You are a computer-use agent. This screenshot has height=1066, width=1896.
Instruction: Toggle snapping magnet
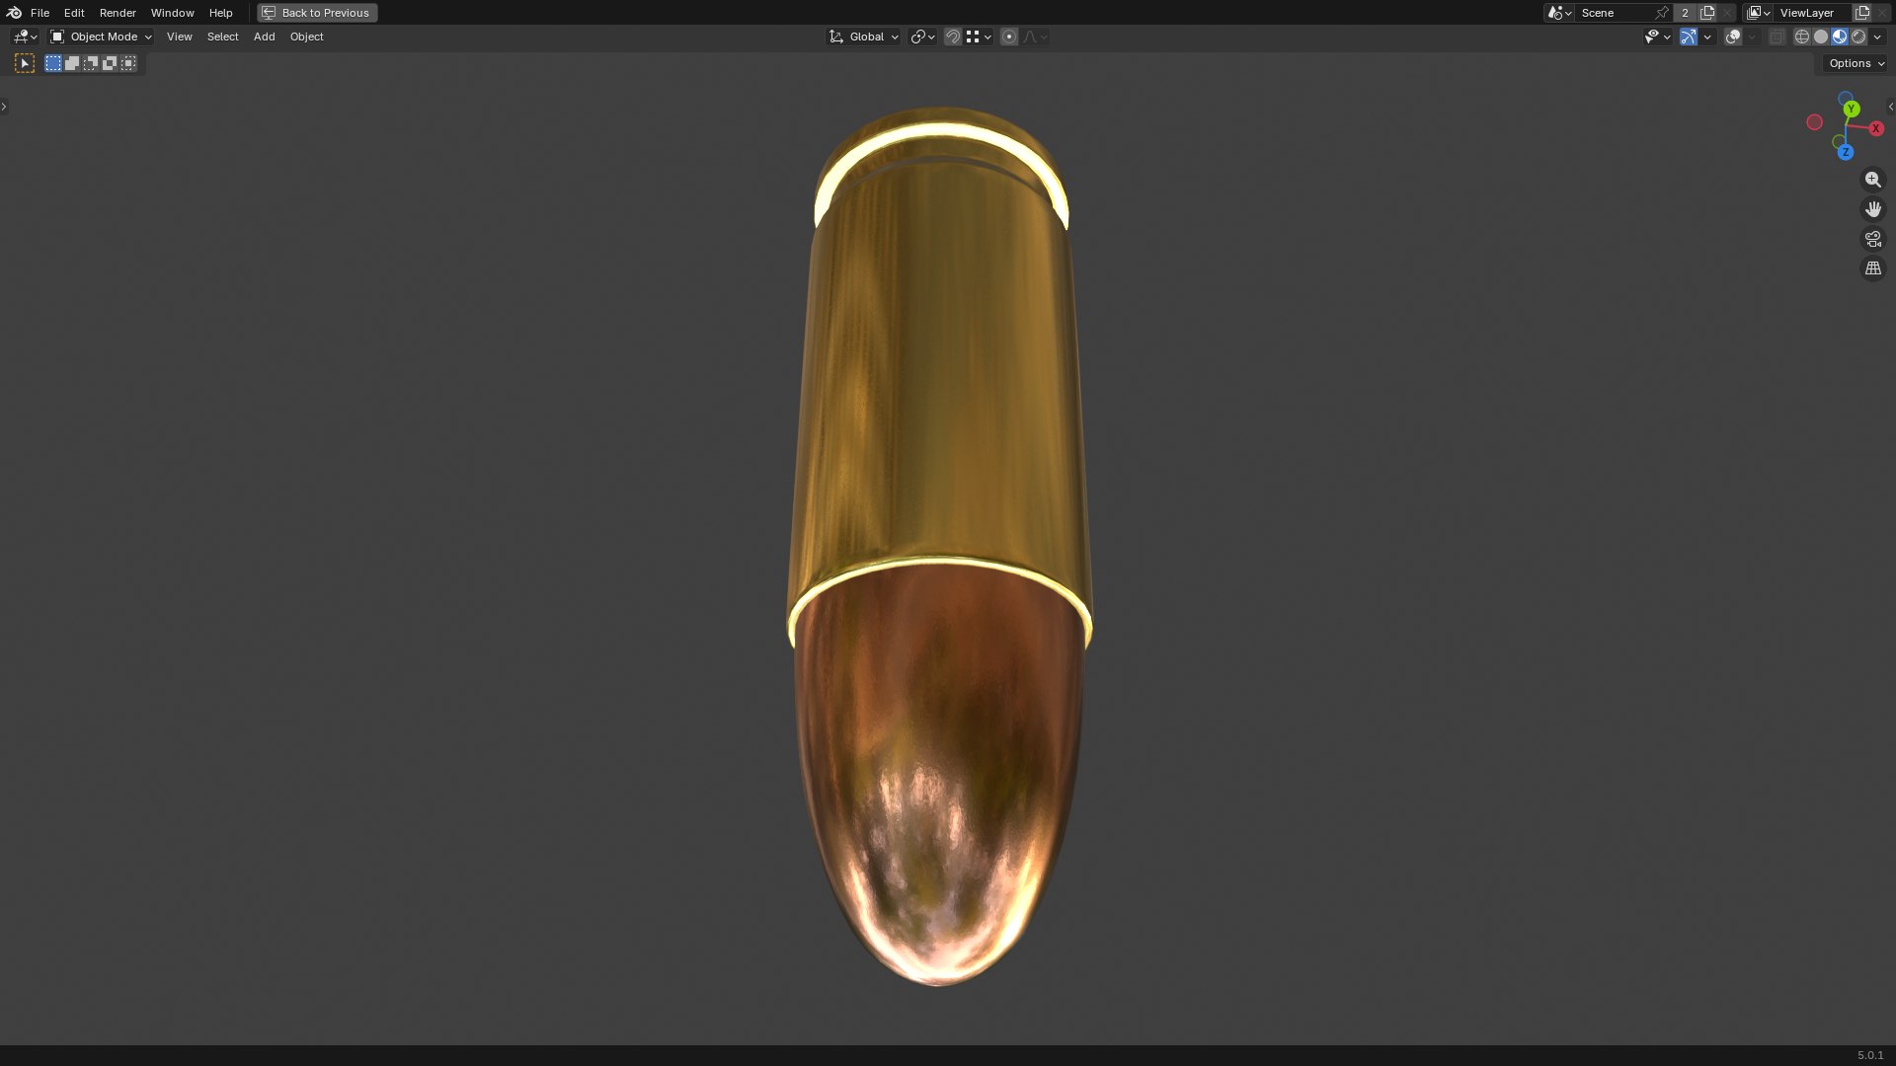pyautogui.click(x=953, y=37)
